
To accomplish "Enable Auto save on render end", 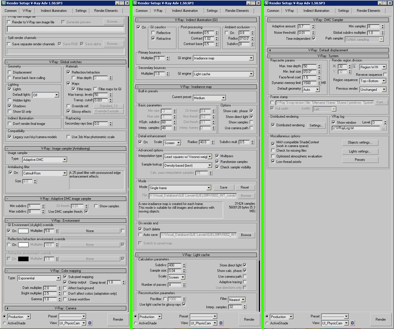I will [x=140, y=235].
